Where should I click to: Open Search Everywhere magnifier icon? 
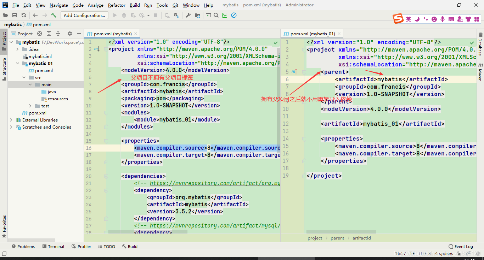pos(216,15)
